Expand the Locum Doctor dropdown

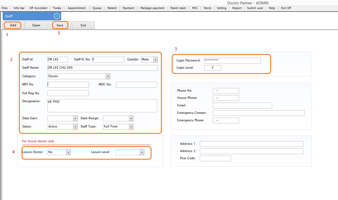coord(68,152)
